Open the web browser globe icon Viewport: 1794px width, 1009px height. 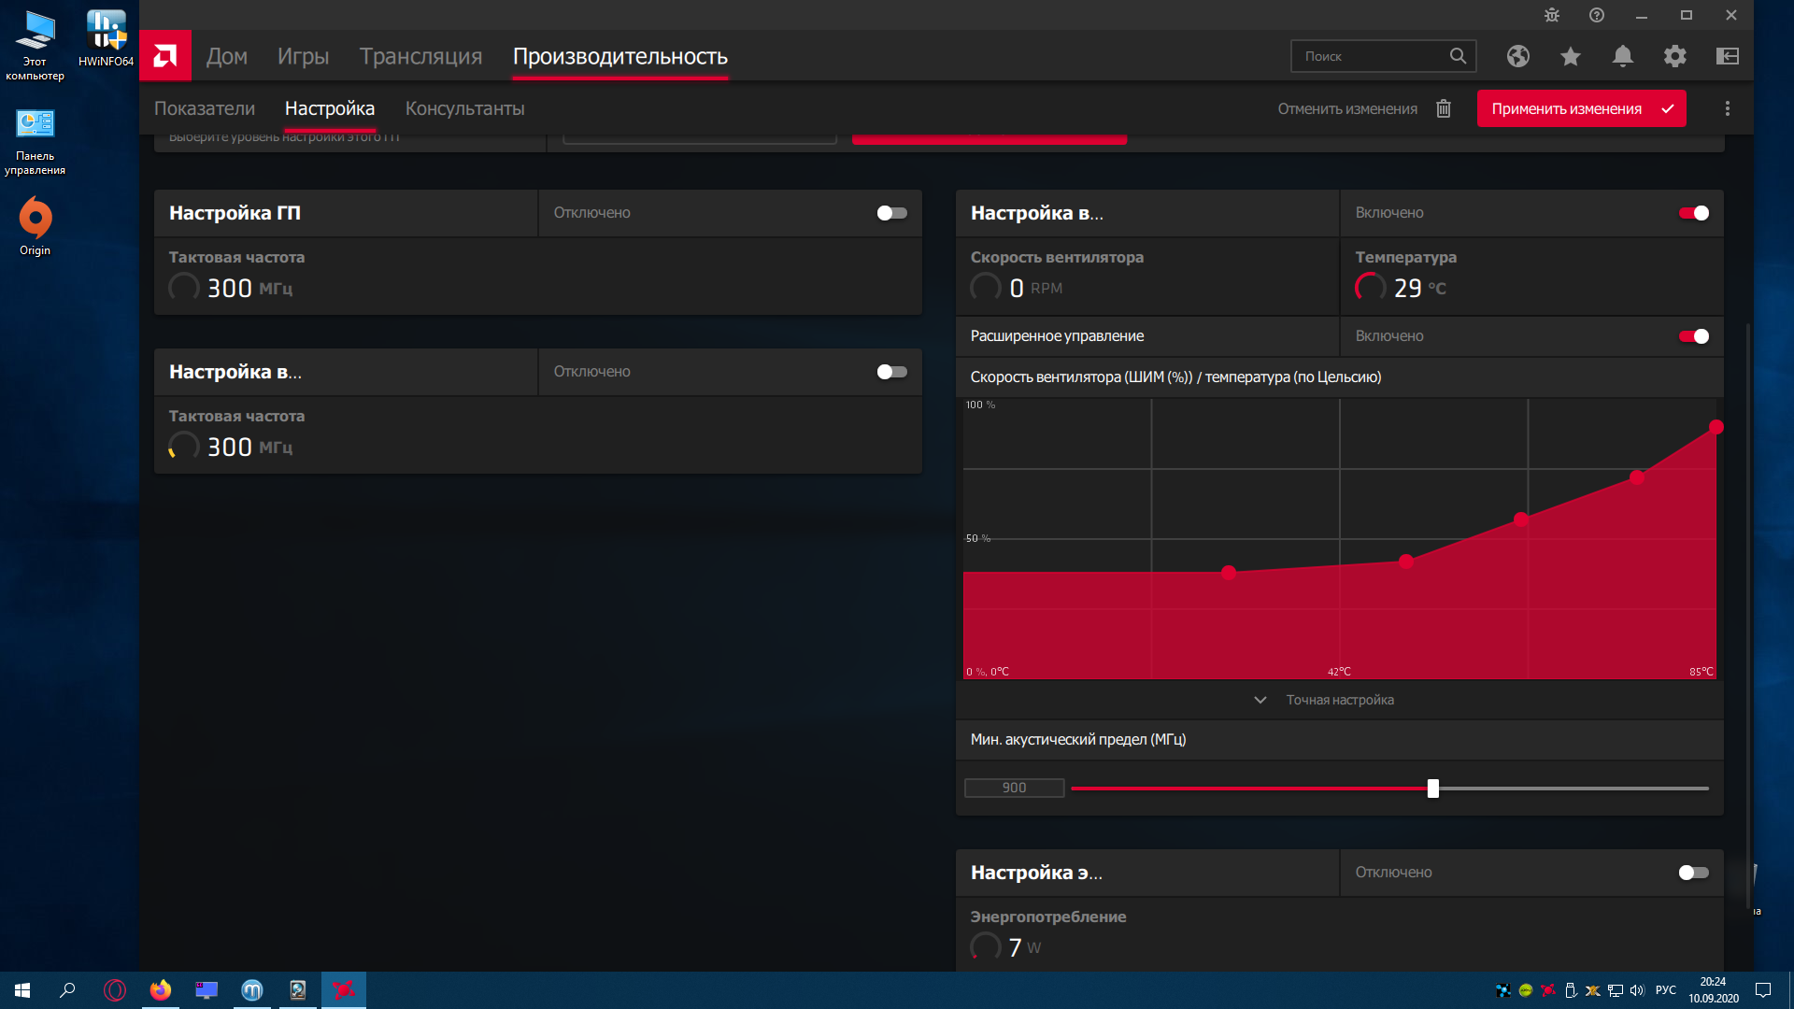[1517, 56]
